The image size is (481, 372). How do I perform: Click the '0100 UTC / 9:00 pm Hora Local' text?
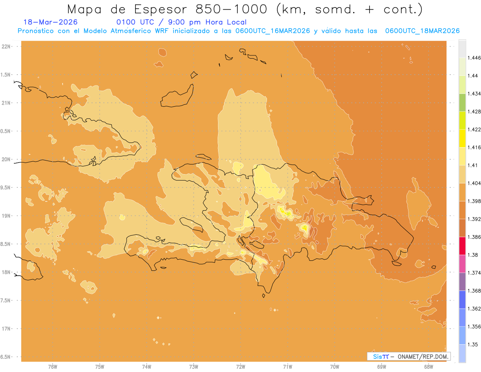[182, 22]
